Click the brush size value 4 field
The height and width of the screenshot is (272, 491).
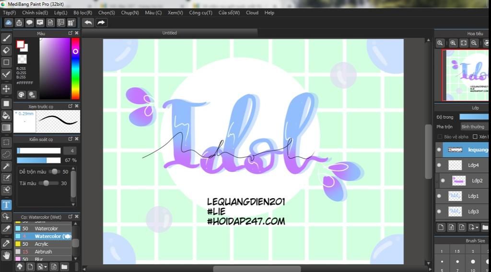coord(70,151)
